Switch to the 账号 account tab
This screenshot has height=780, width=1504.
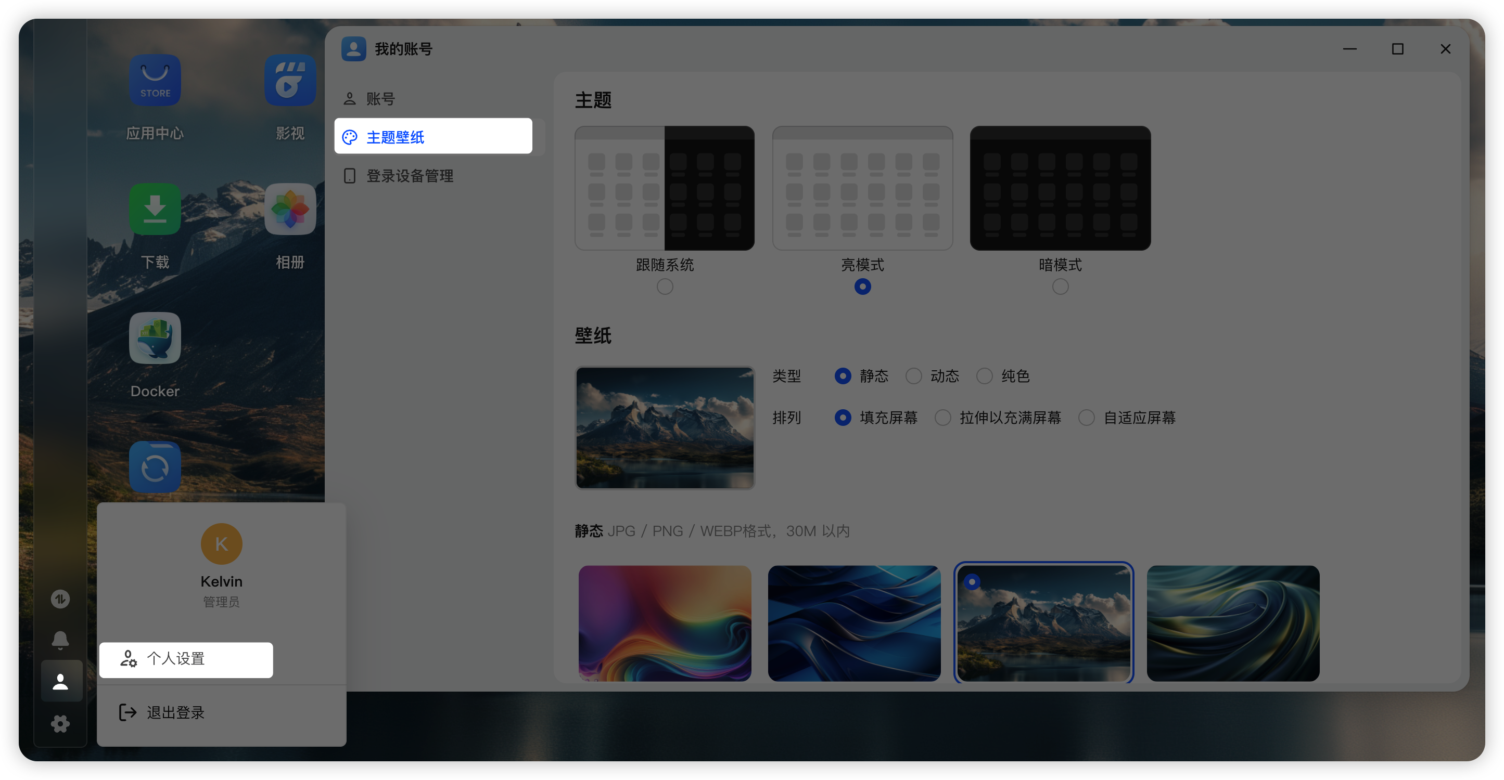tap(380, 99)
